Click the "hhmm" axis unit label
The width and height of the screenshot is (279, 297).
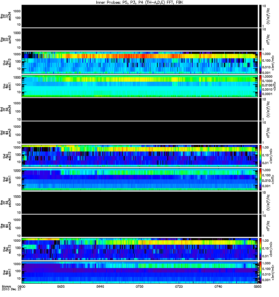(6, 286)
